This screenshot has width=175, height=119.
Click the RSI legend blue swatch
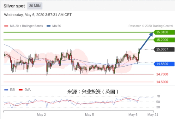click(6, 90)
